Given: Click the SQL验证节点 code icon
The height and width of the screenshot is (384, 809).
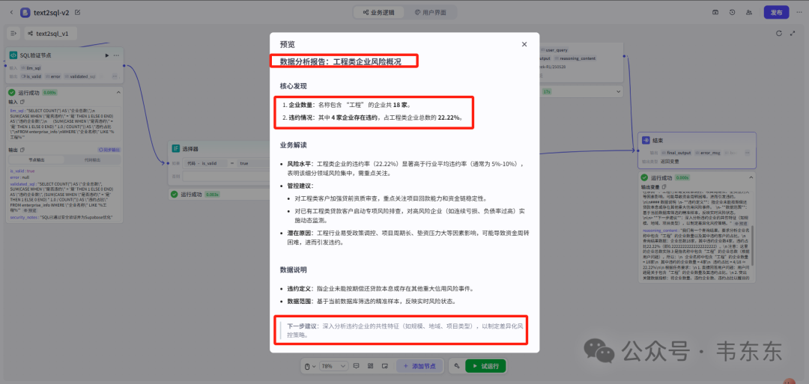Looking at the screenshot, I should (x=13, y=55).
